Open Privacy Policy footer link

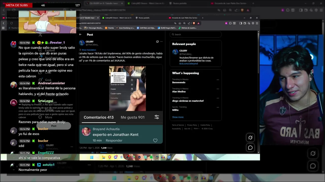coord(192,125)
